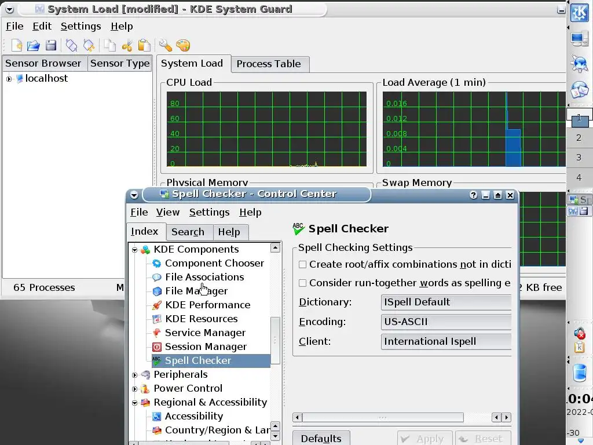Viewport: 593px width, 445px height.
Task: Open Edit menu in System Guard
Action: 42,26
